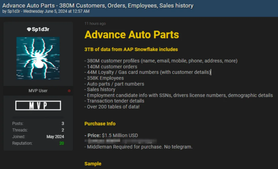Click the diamond rank icon beside Sp1d3r

(x=29, y=29)
